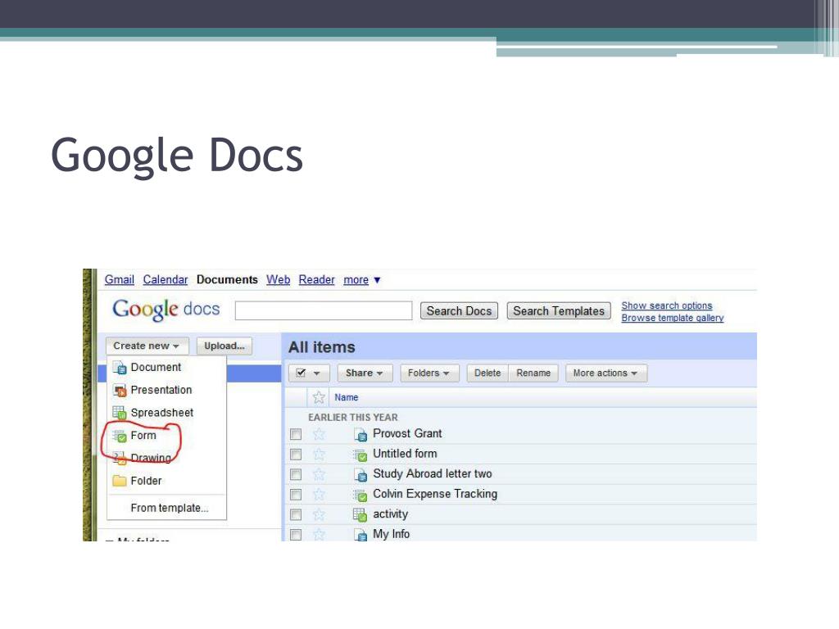839x629 pixels.
Task: Open the More actions dropdown
Action: pyautogui.click(x=605, y=373)
